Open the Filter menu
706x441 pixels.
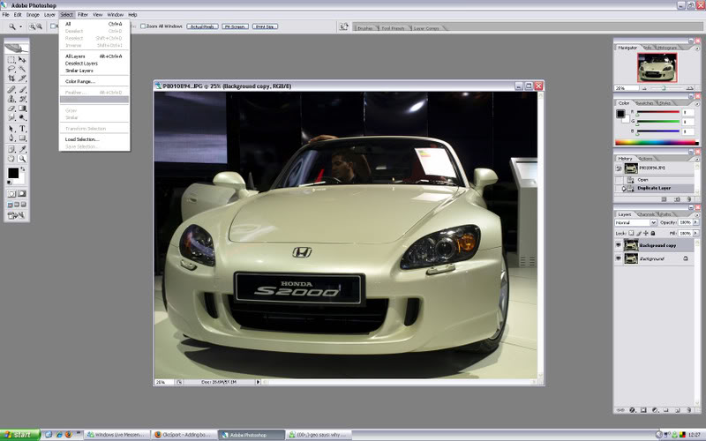coord(82,15)
